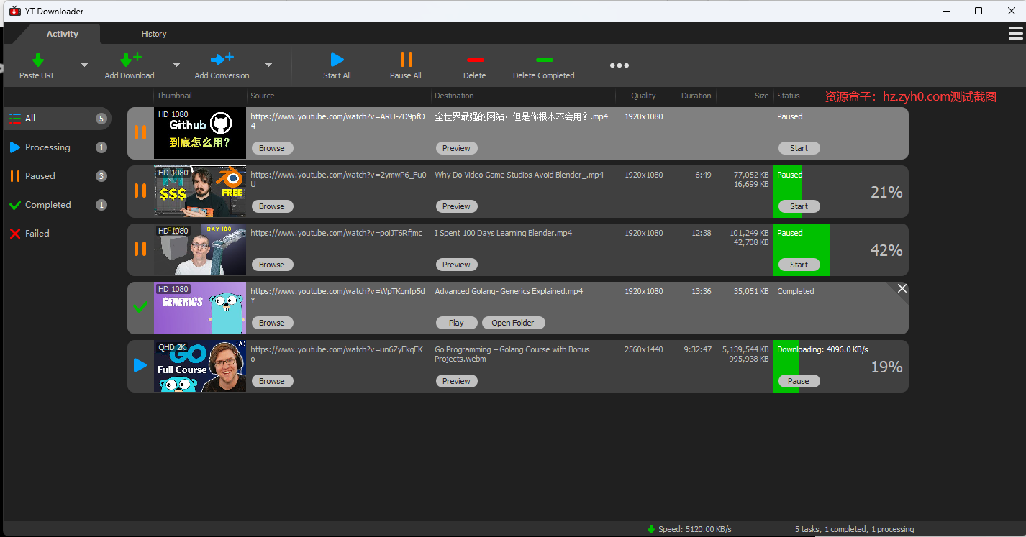Open the three-dot more options icon
Viewport: 1026px width, 537px height.
pyautogui.click(x=619, y=65)
